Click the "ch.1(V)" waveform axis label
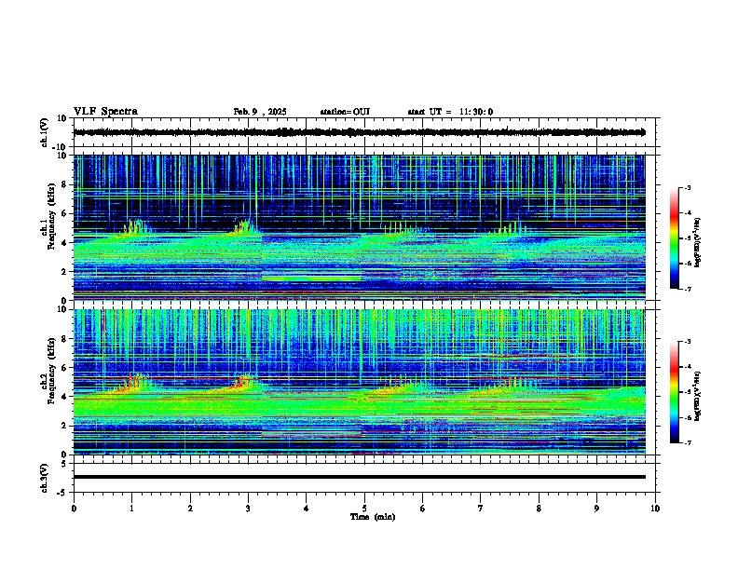Viewport: 738px width, 570px height. point(45,132)
